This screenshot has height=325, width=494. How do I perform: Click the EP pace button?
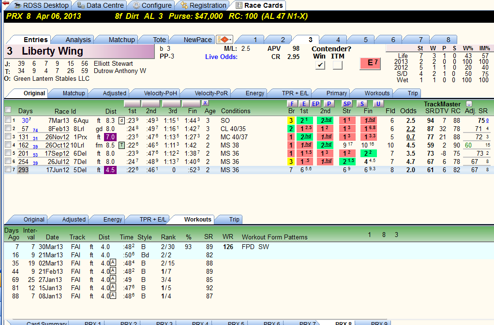(x=315, y=104)
